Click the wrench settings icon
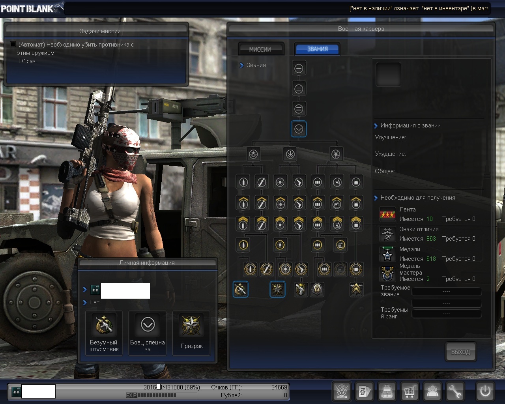Viewport: 505px width, 404px height. [x=455, y=391]
